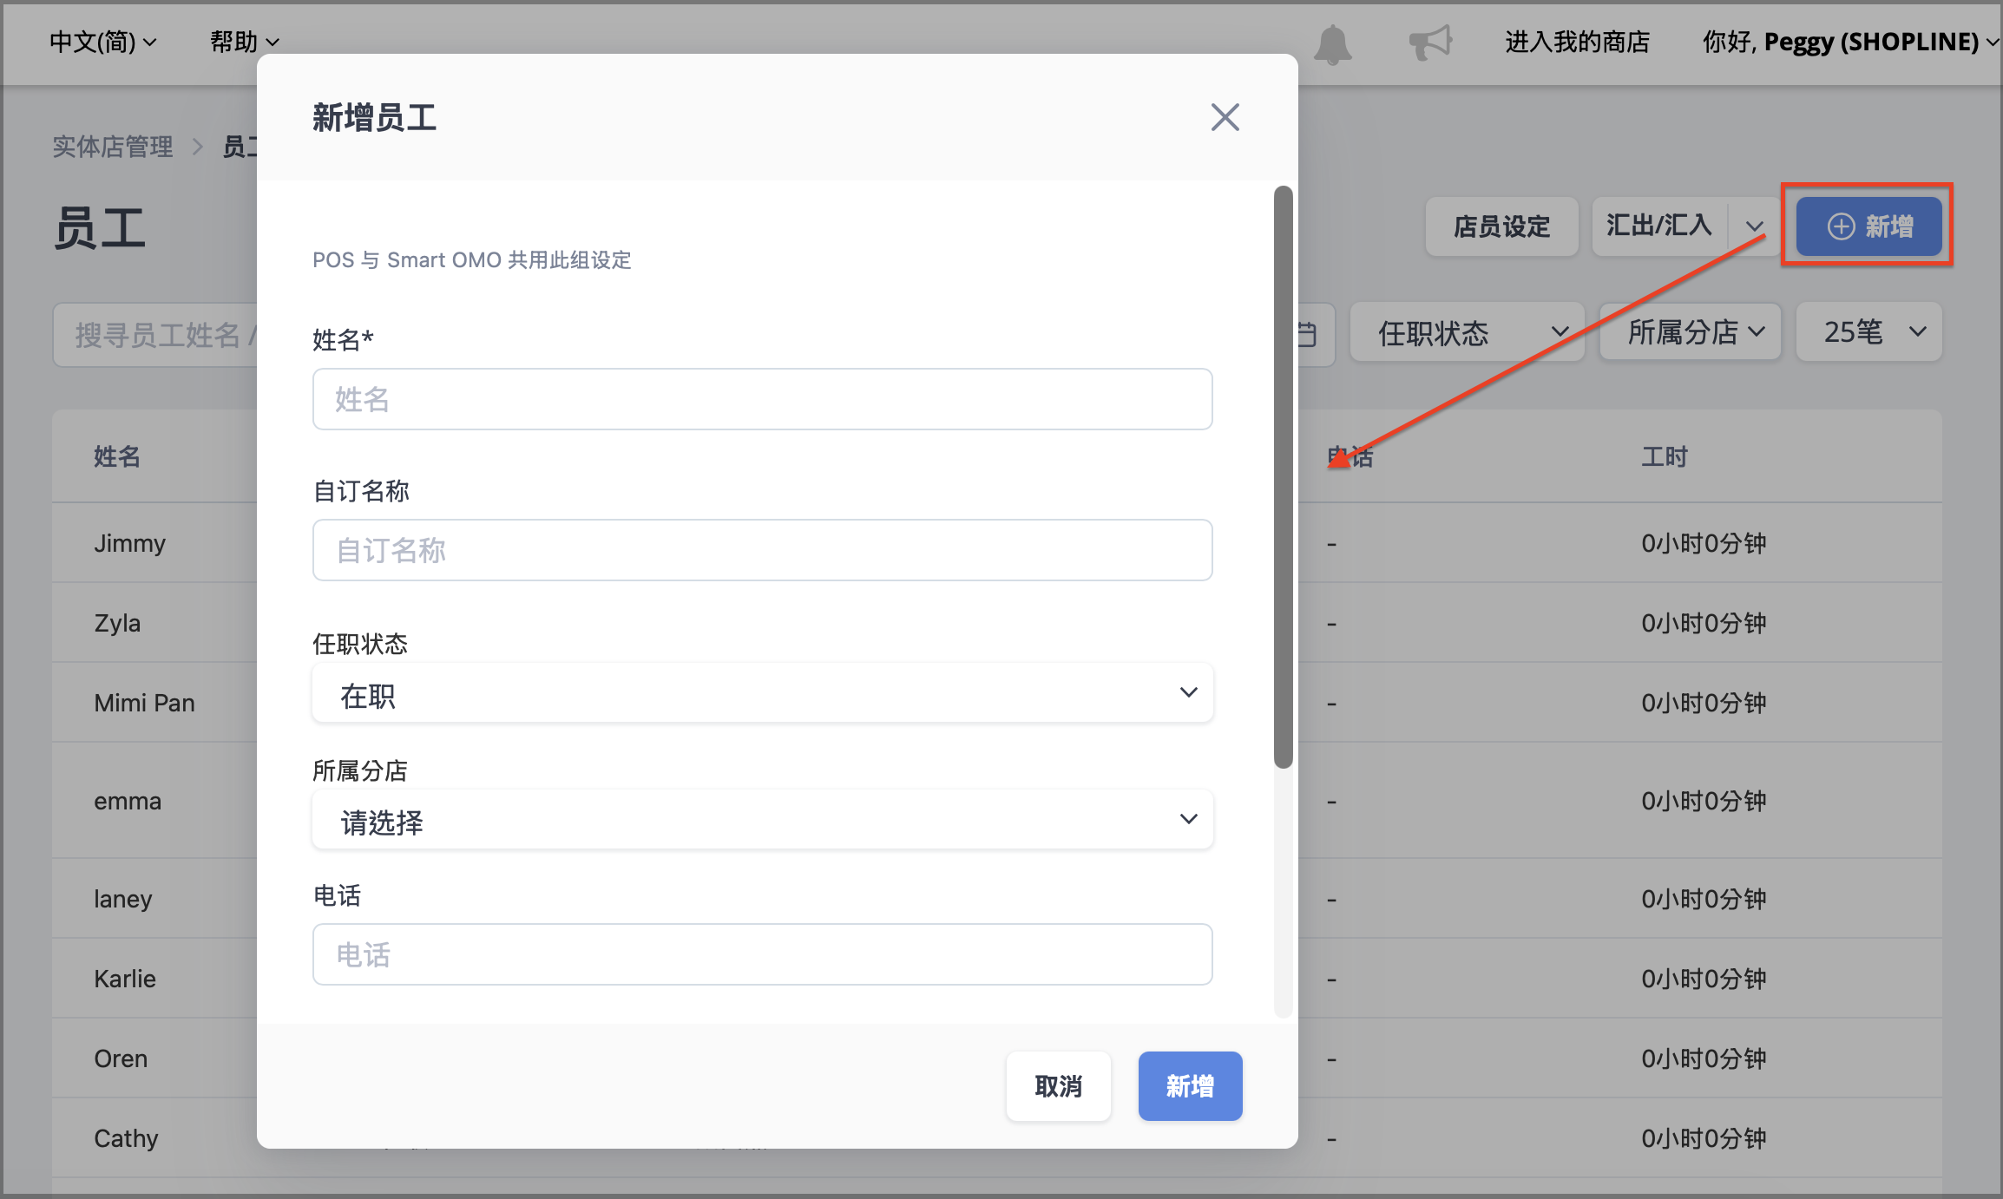Cancel with the 取消 button
2003x1199 pixels.
point(1058,1086)
